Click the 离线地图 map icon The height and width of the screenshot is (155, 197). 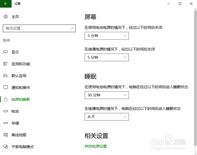[x=6, y=135]
